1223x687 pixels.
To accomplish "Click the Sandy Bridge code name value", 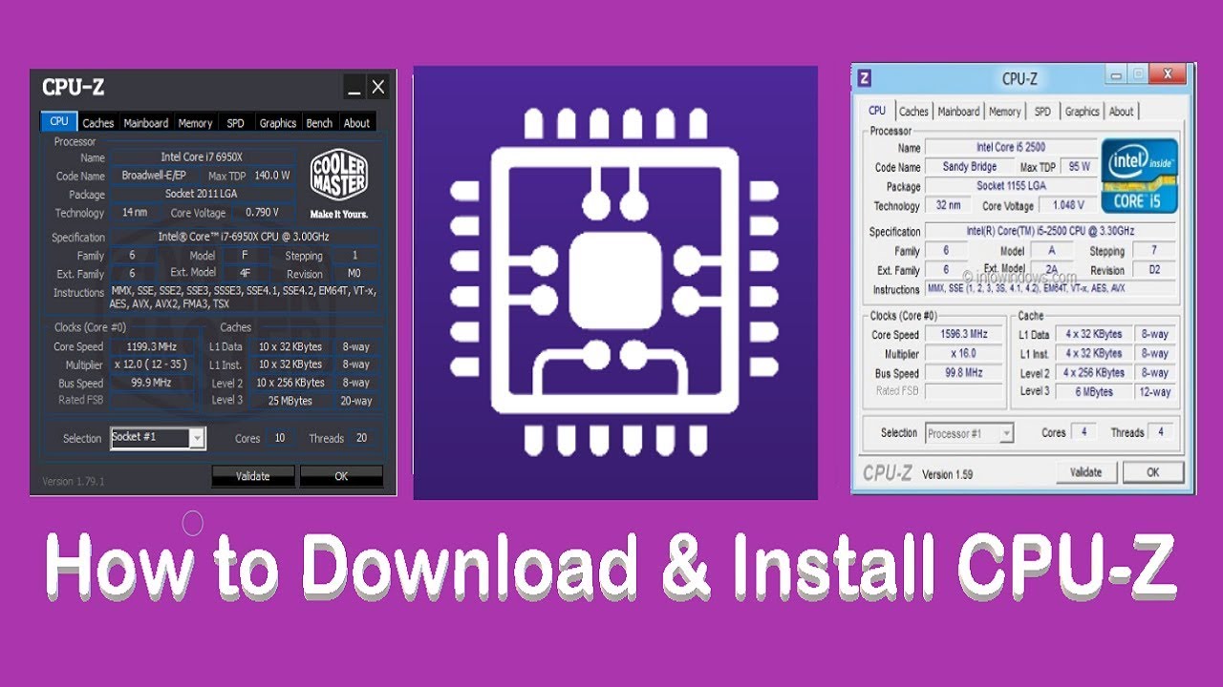I will [969, 167].
